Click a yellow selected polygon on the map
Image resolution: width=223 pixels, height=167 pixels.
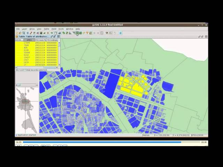pyautogui.click(x=138, y=88)
